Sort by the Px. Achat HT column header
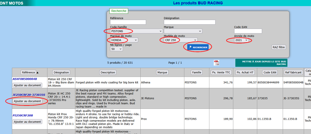311x134 pixels. tap(245, 72)
